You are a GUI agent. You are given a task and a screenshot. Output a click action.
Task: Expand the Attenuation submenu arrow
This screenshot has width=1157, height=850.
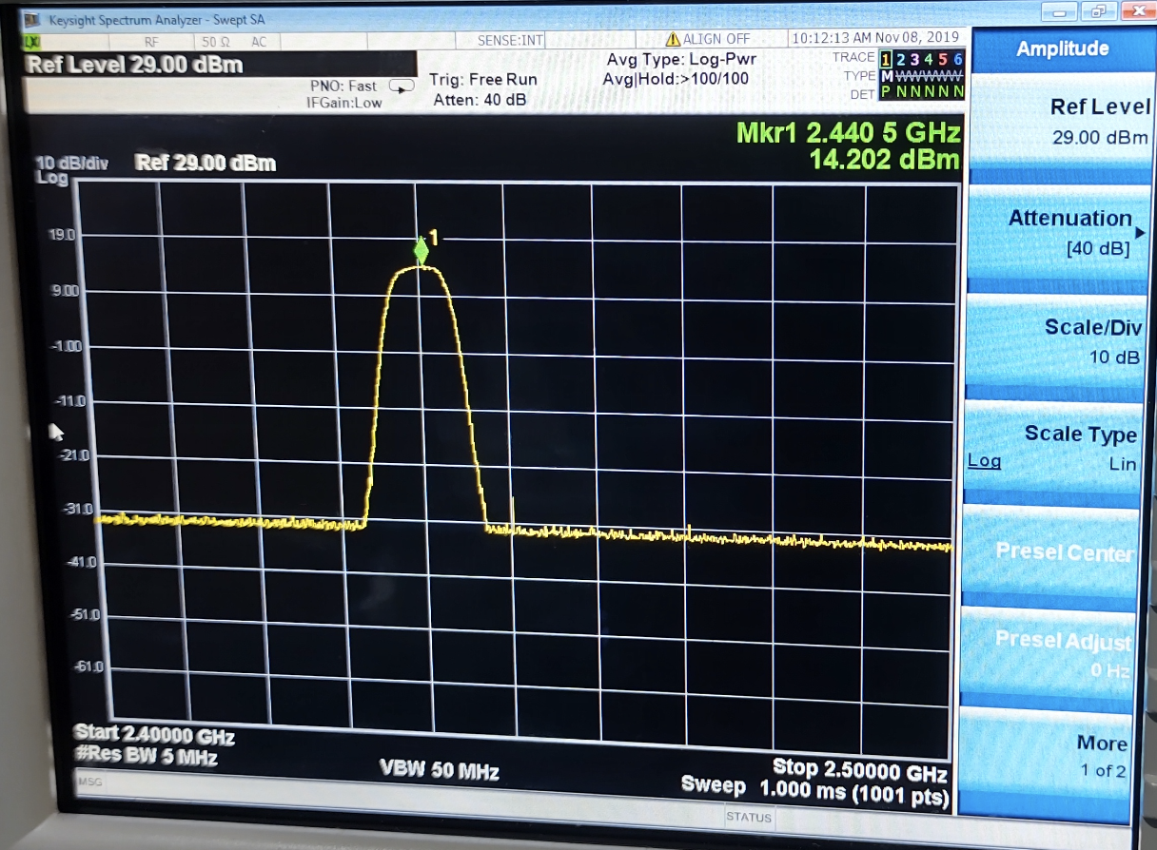click(1141, 233)
